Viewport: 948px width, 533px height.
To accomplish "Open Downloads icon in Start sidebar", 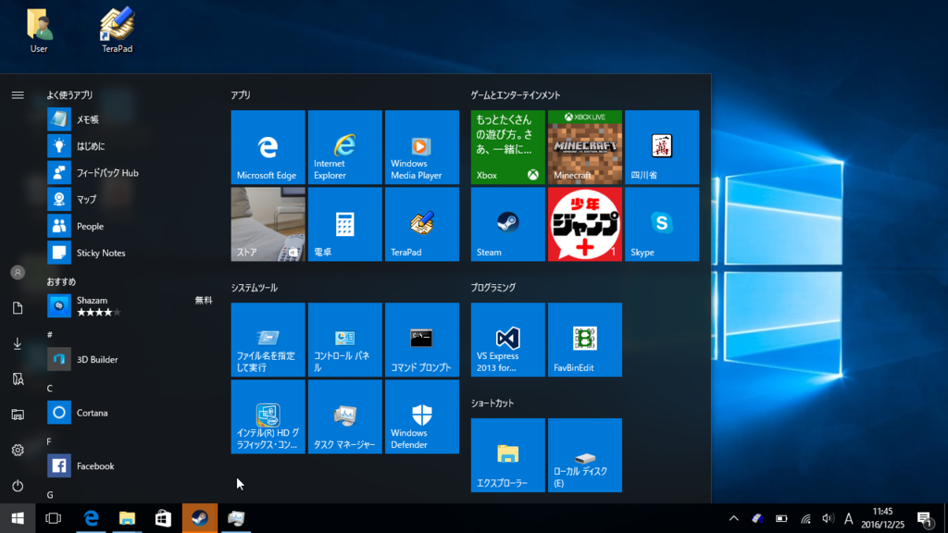I will point(18,343).
